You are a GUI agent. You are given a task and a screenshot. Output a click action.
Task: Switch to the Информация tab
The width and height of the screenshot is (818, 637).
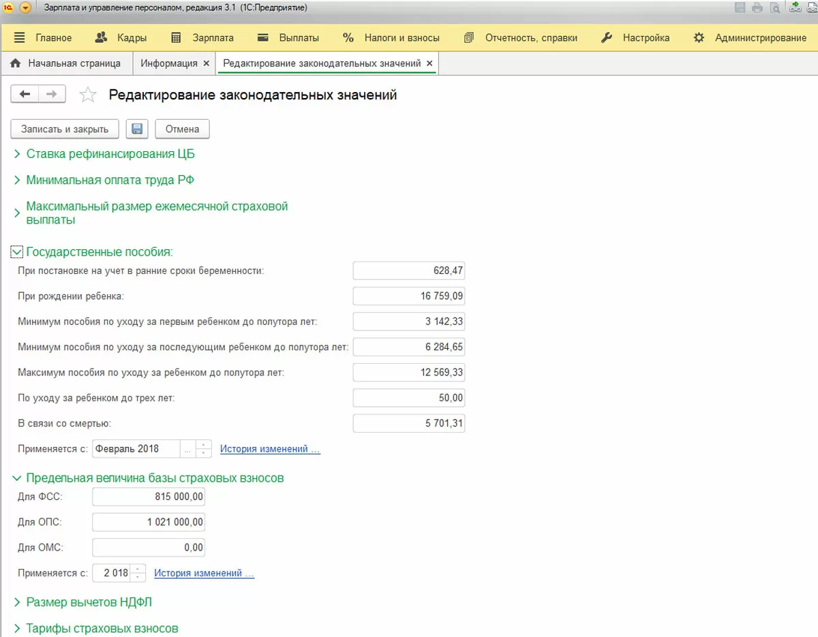169,63
